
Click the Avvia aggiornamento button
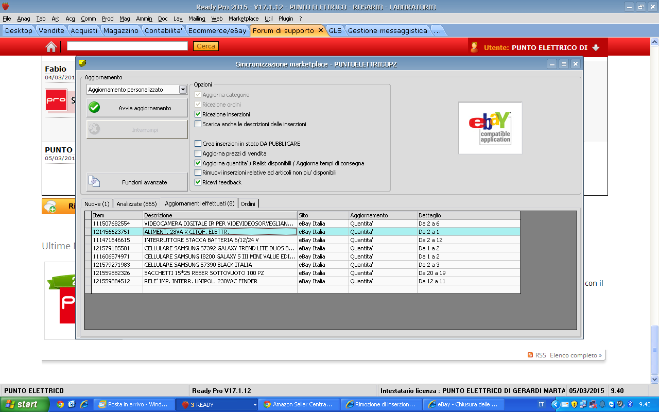[137, 108]
